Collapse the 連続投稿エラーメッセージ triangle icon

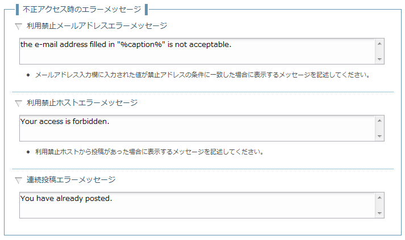18,180
